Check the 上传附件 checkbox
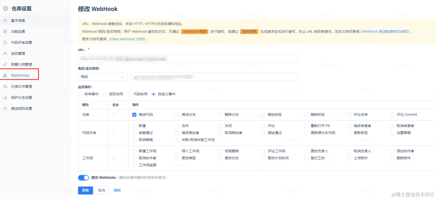Viewport: 436px width, 199px height. 349,158
